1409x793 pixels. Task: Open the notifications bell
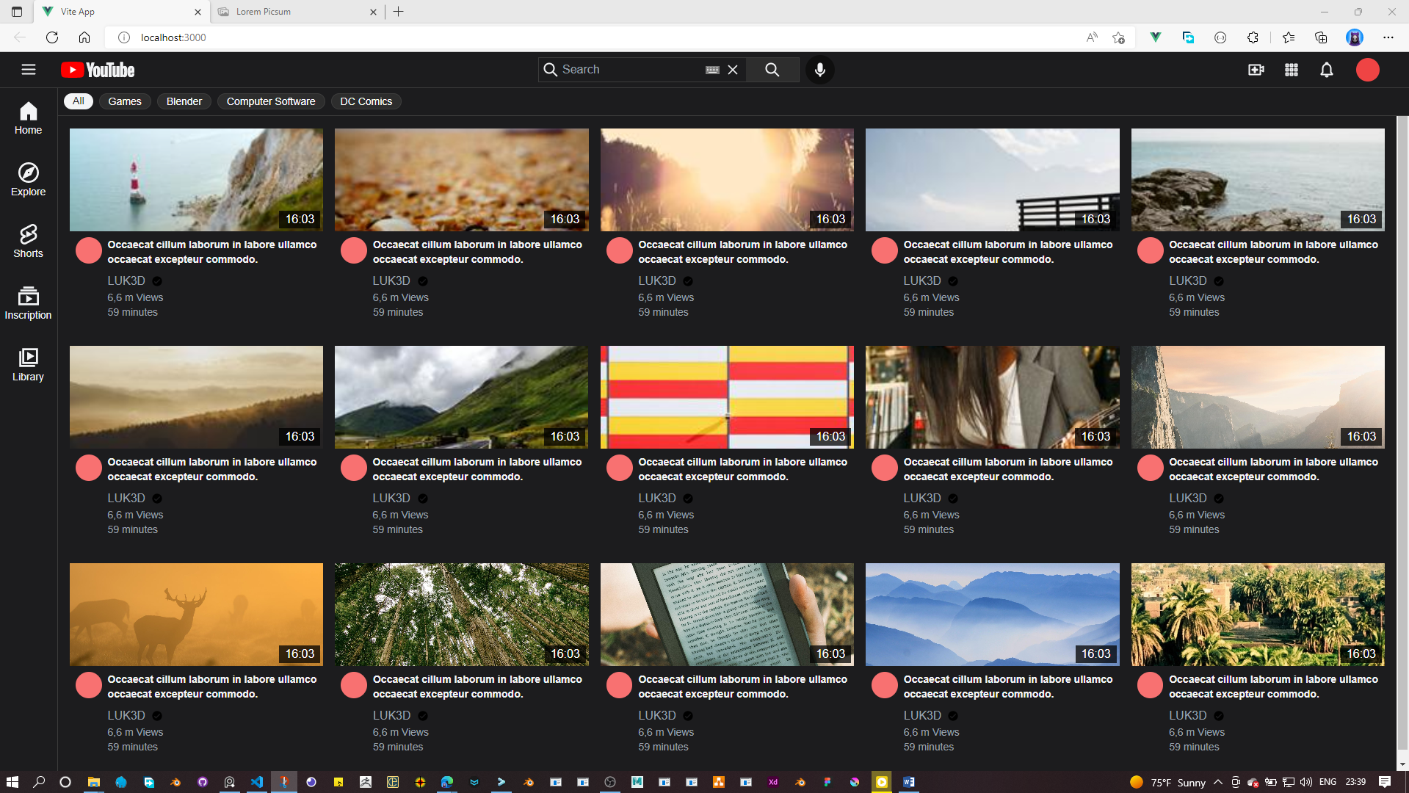1327,70
